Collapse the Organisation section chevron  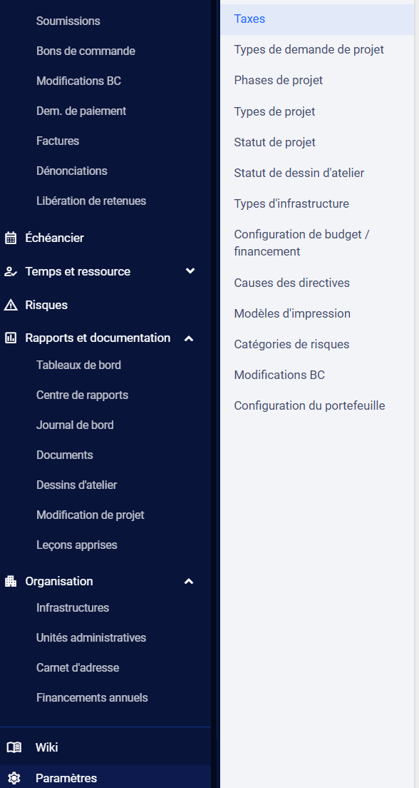click(x=189, y=582)
